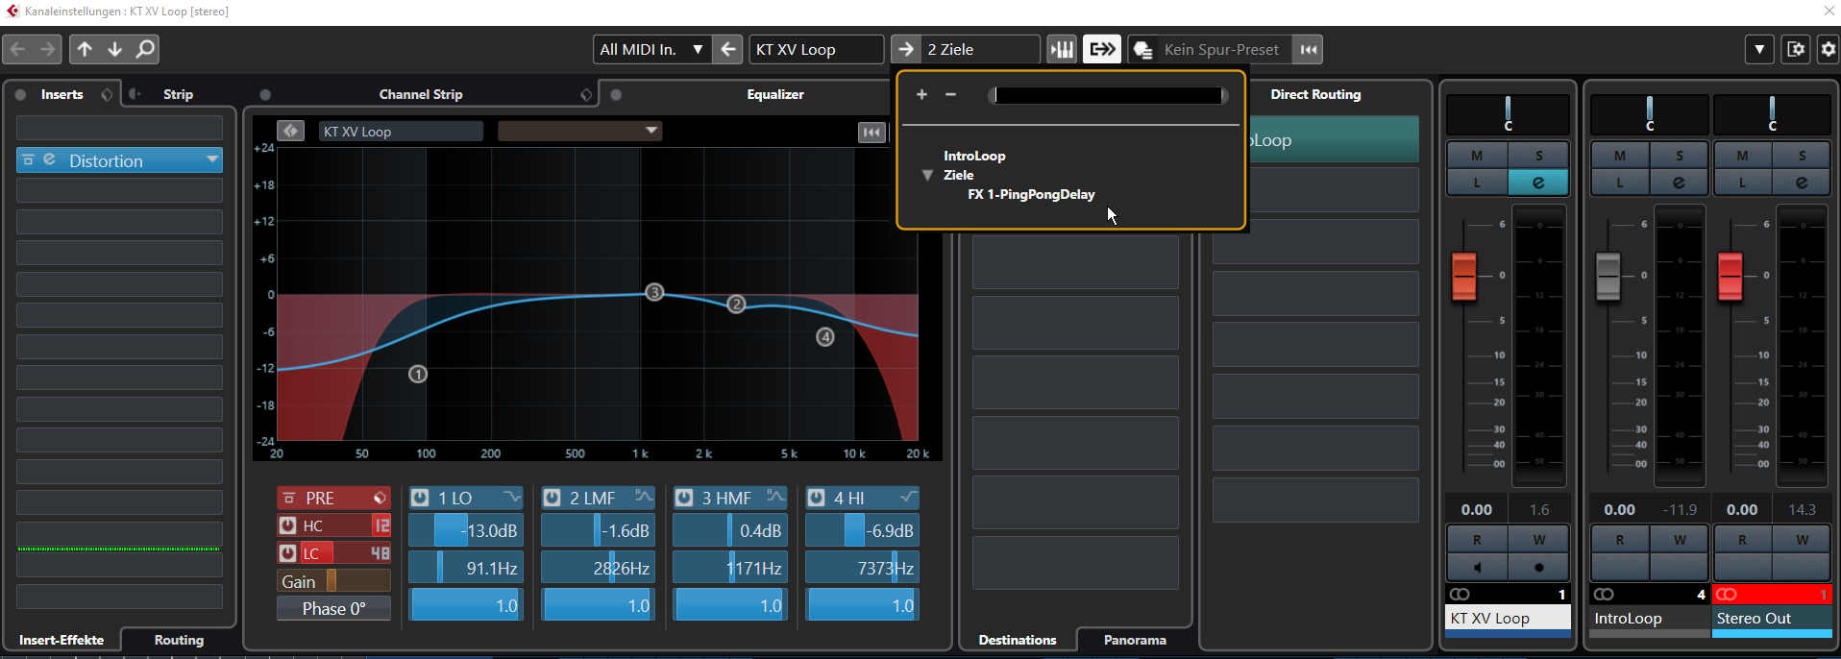Open the instrument keyboard icon in toolbar

coord(1062,49)
